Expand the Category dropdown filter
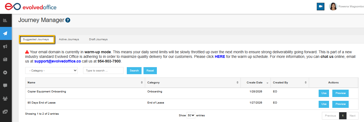 (x=51, y=71)
